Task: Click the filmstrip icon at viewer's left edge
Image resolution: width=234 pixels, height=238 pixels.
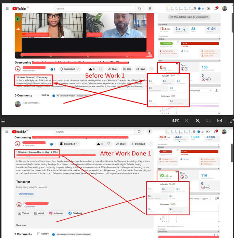Action: click(x=3, y=121)
